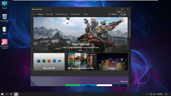The width and height of the screenshot is (171, 96).
Task: Click the green app tile under Show all
Action: (73, 85)
